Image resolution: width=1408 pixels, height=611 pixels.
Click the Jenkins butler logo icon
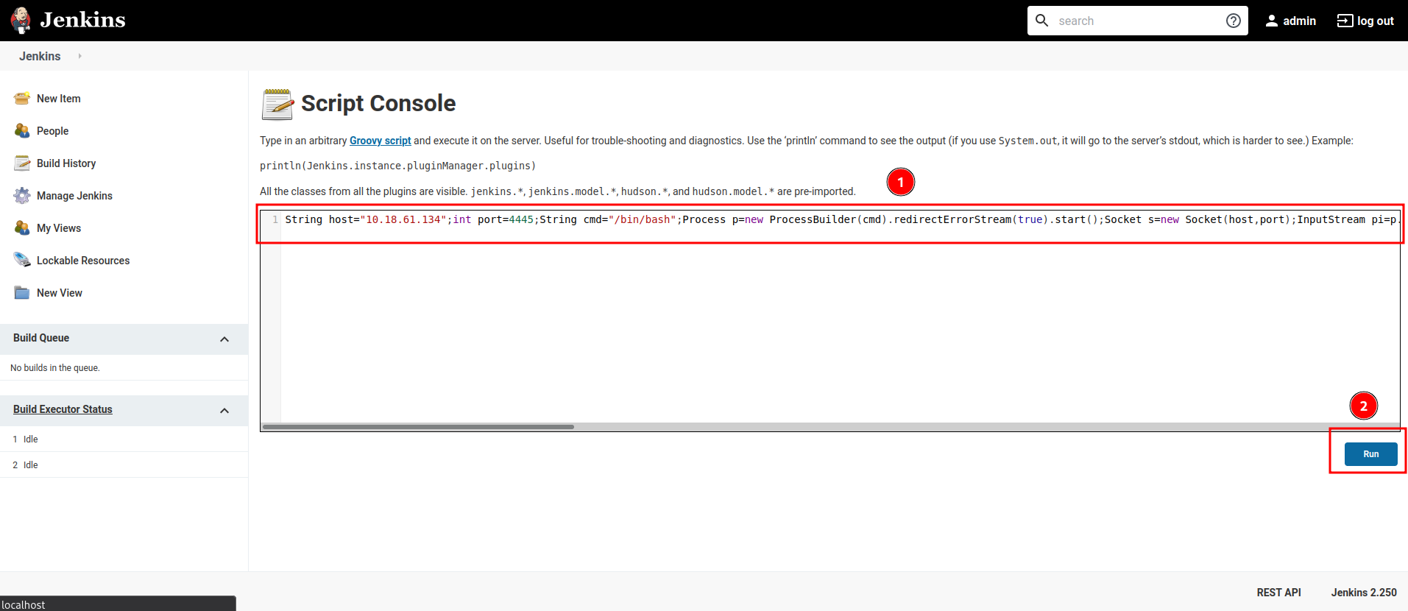21,21
